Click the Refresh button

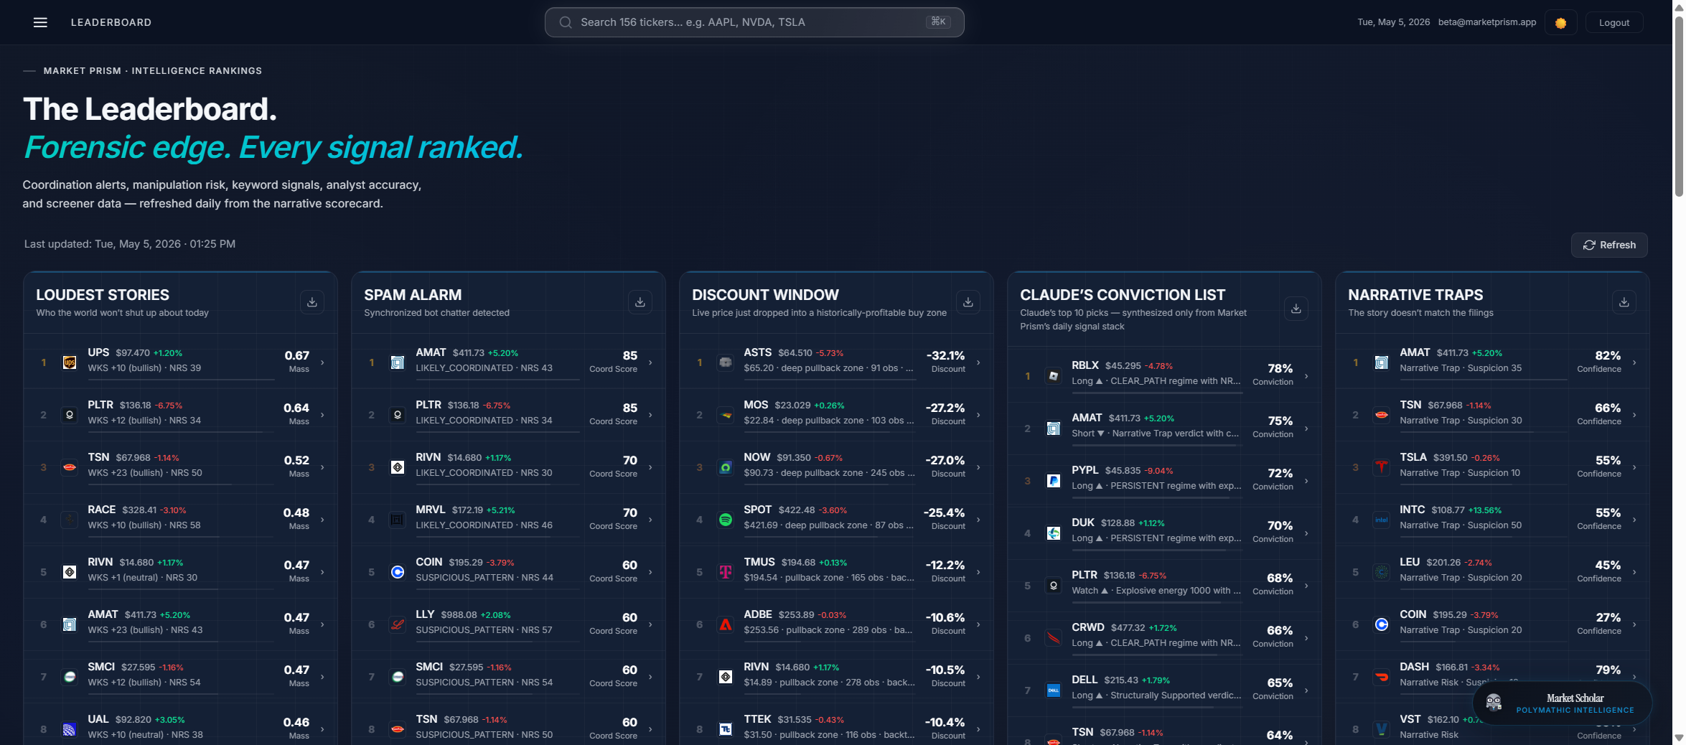pyautogui.click(x=1608, y=245)
